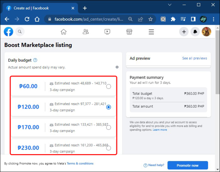Viewport: 220px width, 172px height.
Task: Click the Promote now button
Action: [187, 165]
